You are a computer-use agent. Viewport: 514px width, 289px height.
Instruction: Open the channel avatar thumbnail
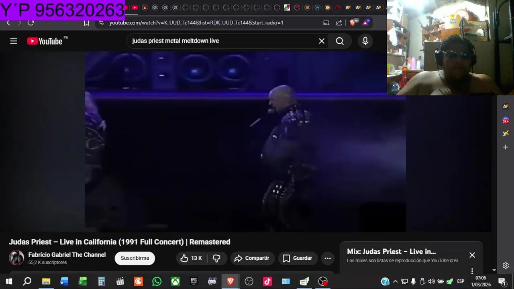[x=16, y=258]
